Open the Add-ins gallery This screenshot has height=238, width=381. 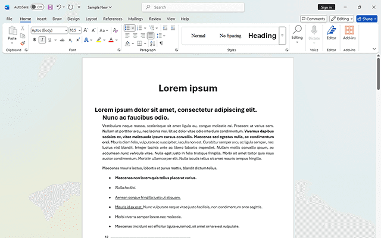349,33
